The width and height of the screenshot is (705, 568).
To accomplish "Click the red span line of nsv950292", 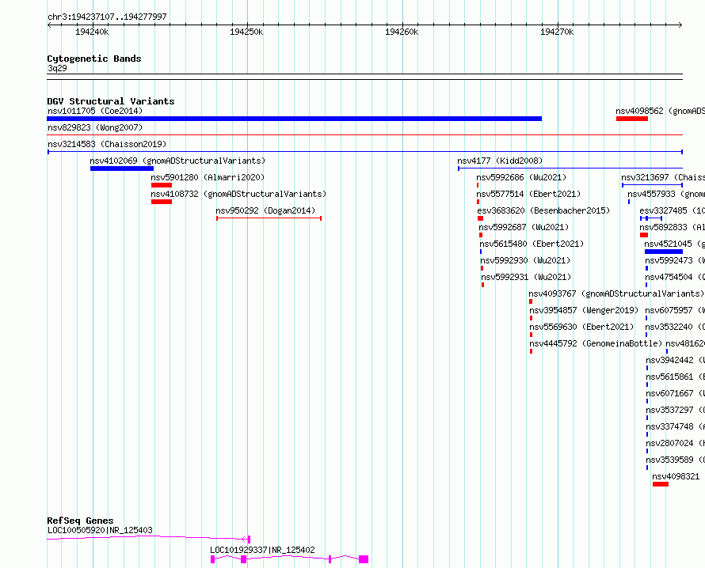I will pyautogui.click(x=269, y=218).
